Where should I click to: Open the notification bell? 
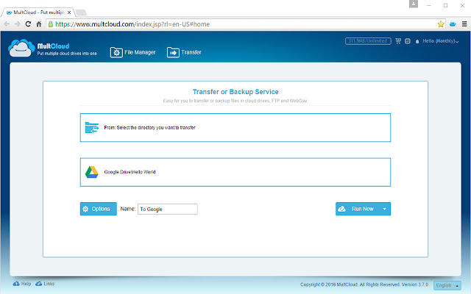(417, 41)
